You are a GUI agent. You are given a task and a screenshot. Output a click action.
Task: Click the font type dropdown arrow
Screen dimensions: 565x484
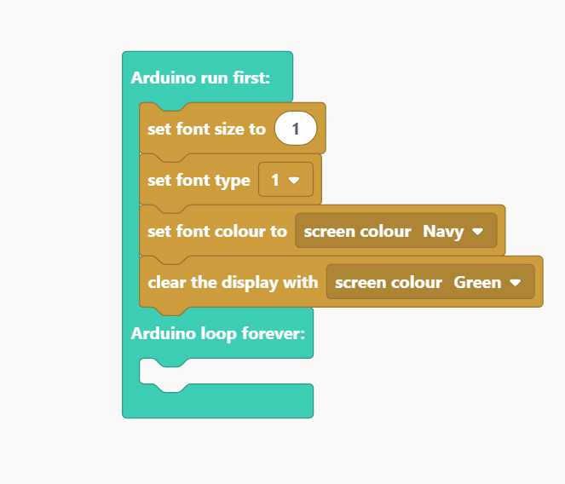click(x=294, y=180)
